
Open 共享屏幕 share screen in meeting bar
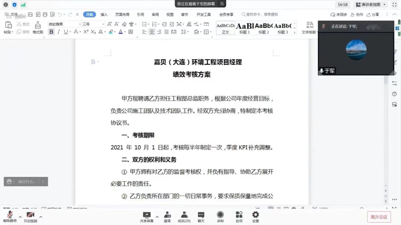pos(147,217)
